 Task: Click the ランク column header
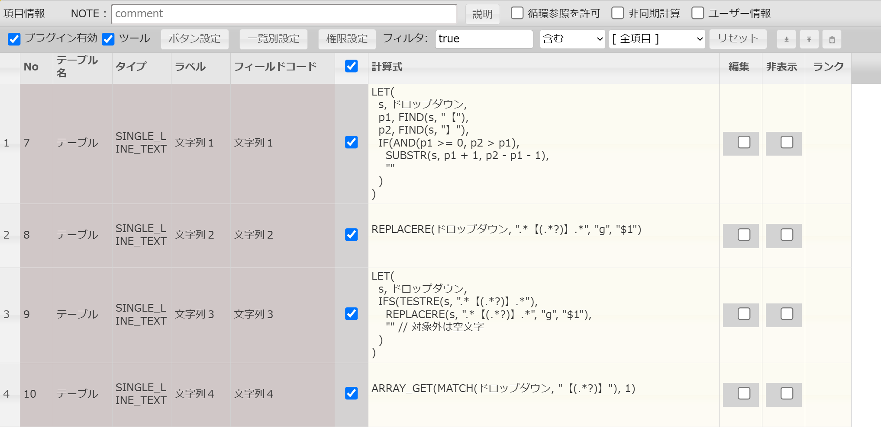tap(828, 68)
